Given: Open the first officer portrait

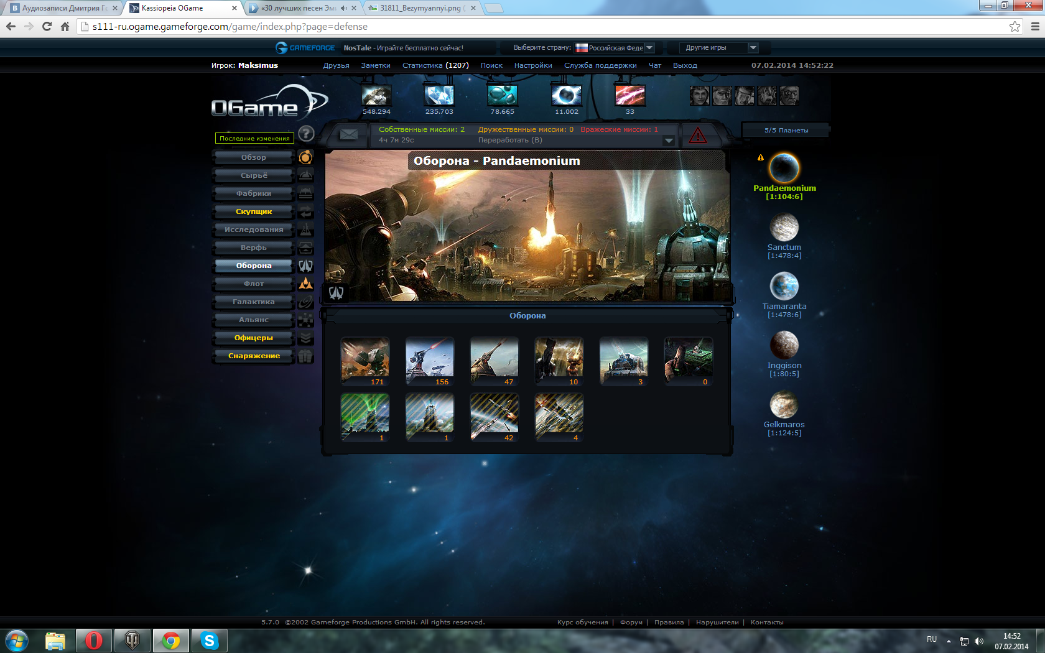Looking at the screenshot, I should [699, 95].
